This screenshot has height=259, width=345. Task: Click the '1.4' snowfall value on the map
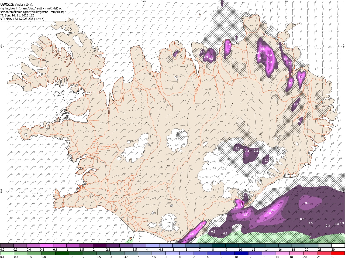[x=270, y=62]
